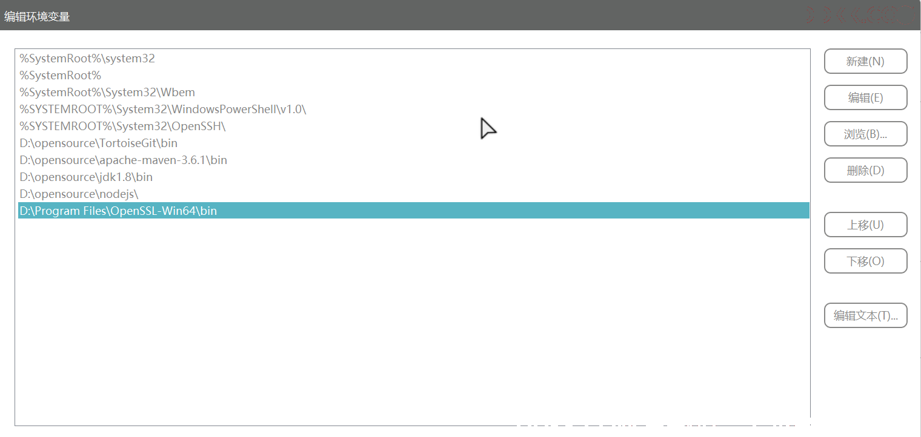
Task: Choose the System32\Wbem path entry
Action: click(x=413, y=93)
